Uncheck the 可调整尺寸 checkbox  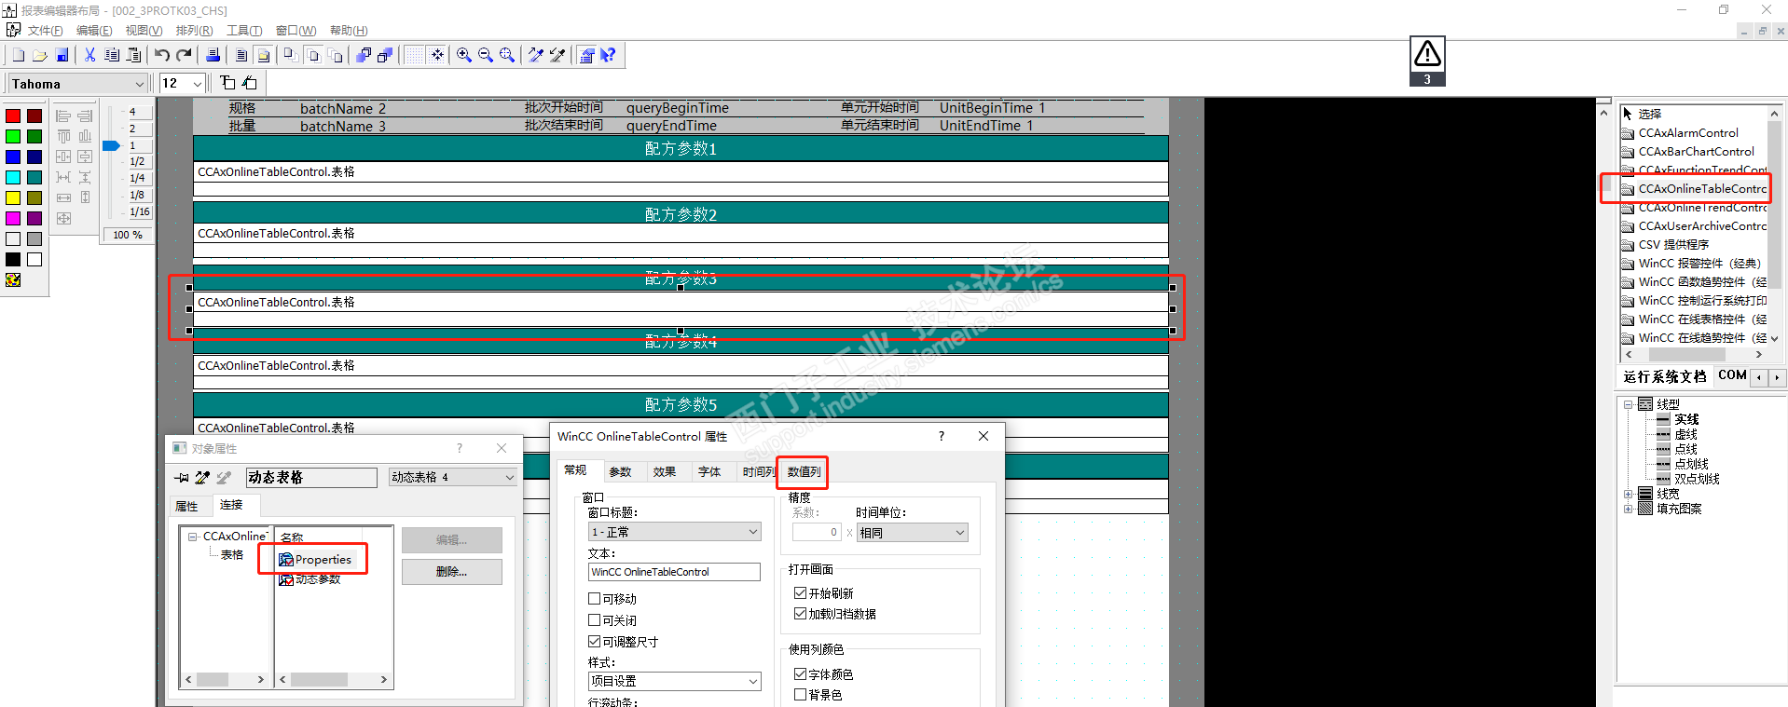tap(594, 642)
